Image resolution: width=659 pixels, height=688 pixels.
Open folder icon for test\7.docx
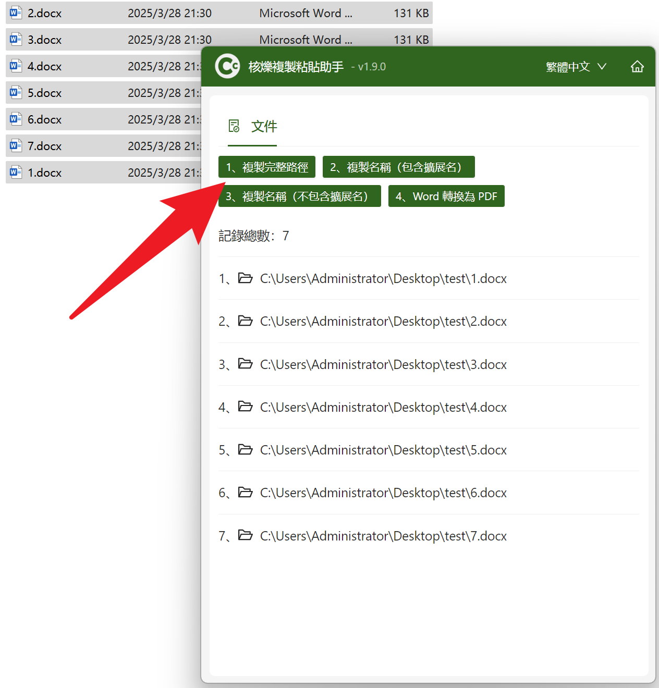point(245,535)
